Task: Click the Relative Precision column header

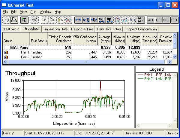Action: tap(165, 39)
